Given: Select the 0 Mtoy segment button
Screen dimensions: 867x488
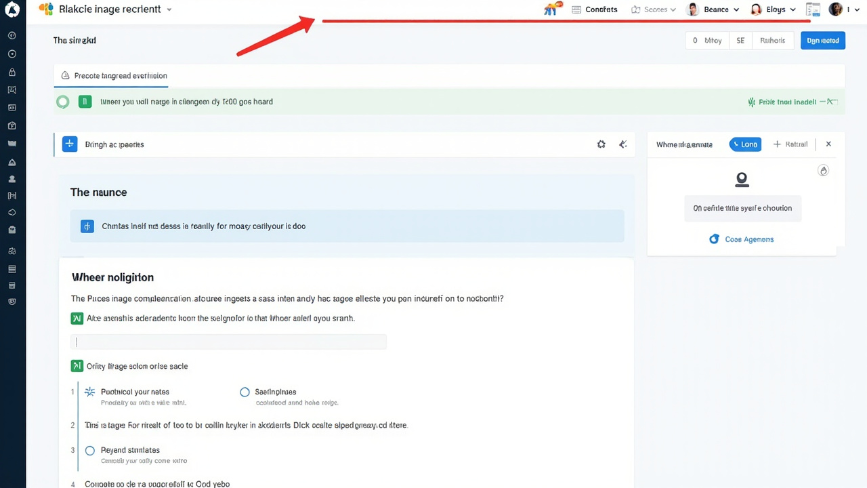Looking at the screenshot, I should [707, 41].
